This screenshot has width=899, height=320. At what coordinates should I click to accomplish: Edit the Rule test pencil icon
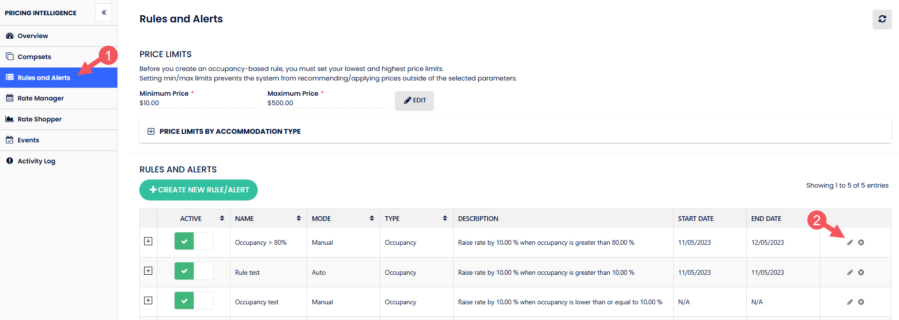pos(850,272)
